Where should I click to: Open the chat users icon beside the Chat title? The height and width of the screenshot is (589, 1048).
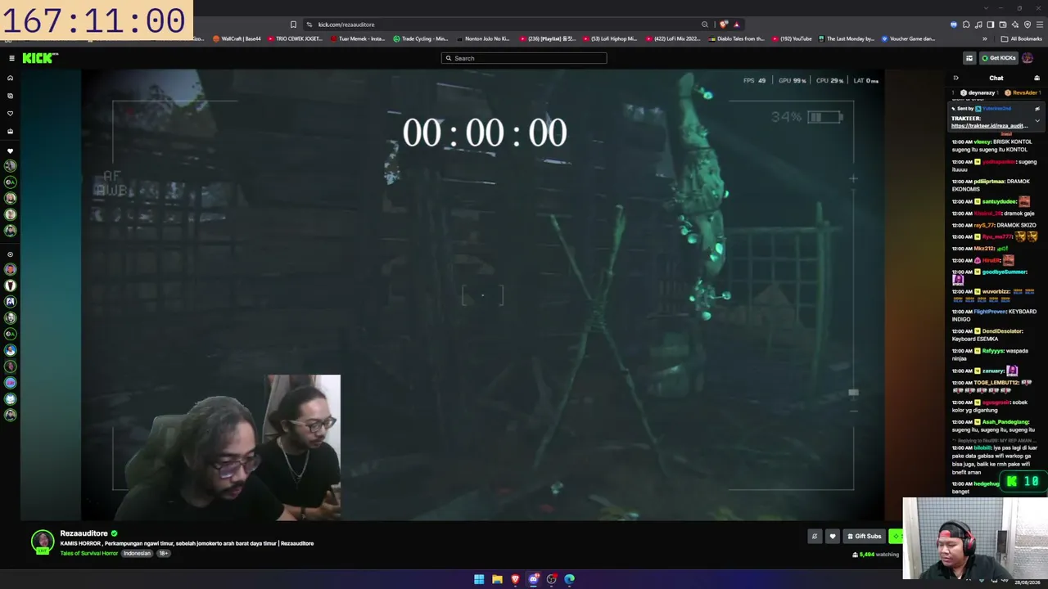[x=1037, y=79]
